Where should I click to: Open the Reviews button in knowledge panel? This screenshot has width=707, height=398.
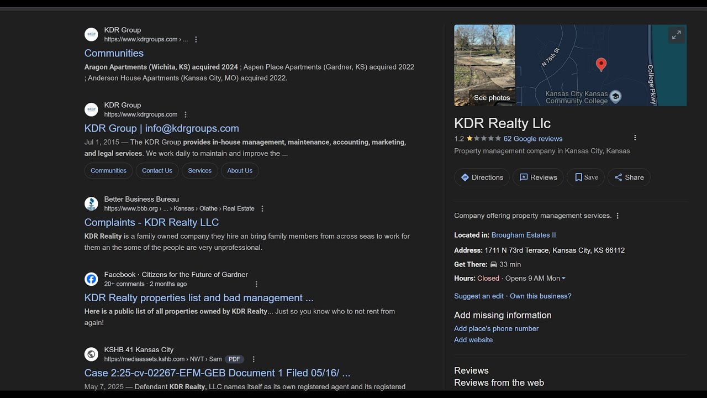point(538,177)
